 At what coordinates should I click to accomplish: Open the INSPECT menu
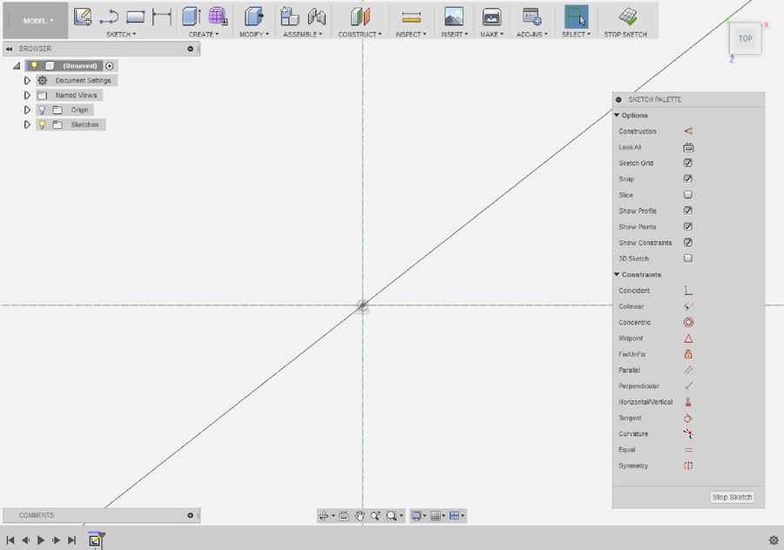pyautogui.click(x=411, y=34)
